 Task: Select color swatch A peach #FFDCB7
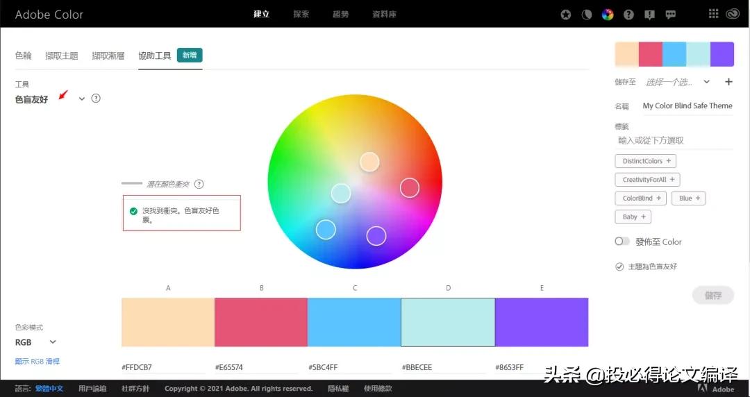[x=168, y=322]
